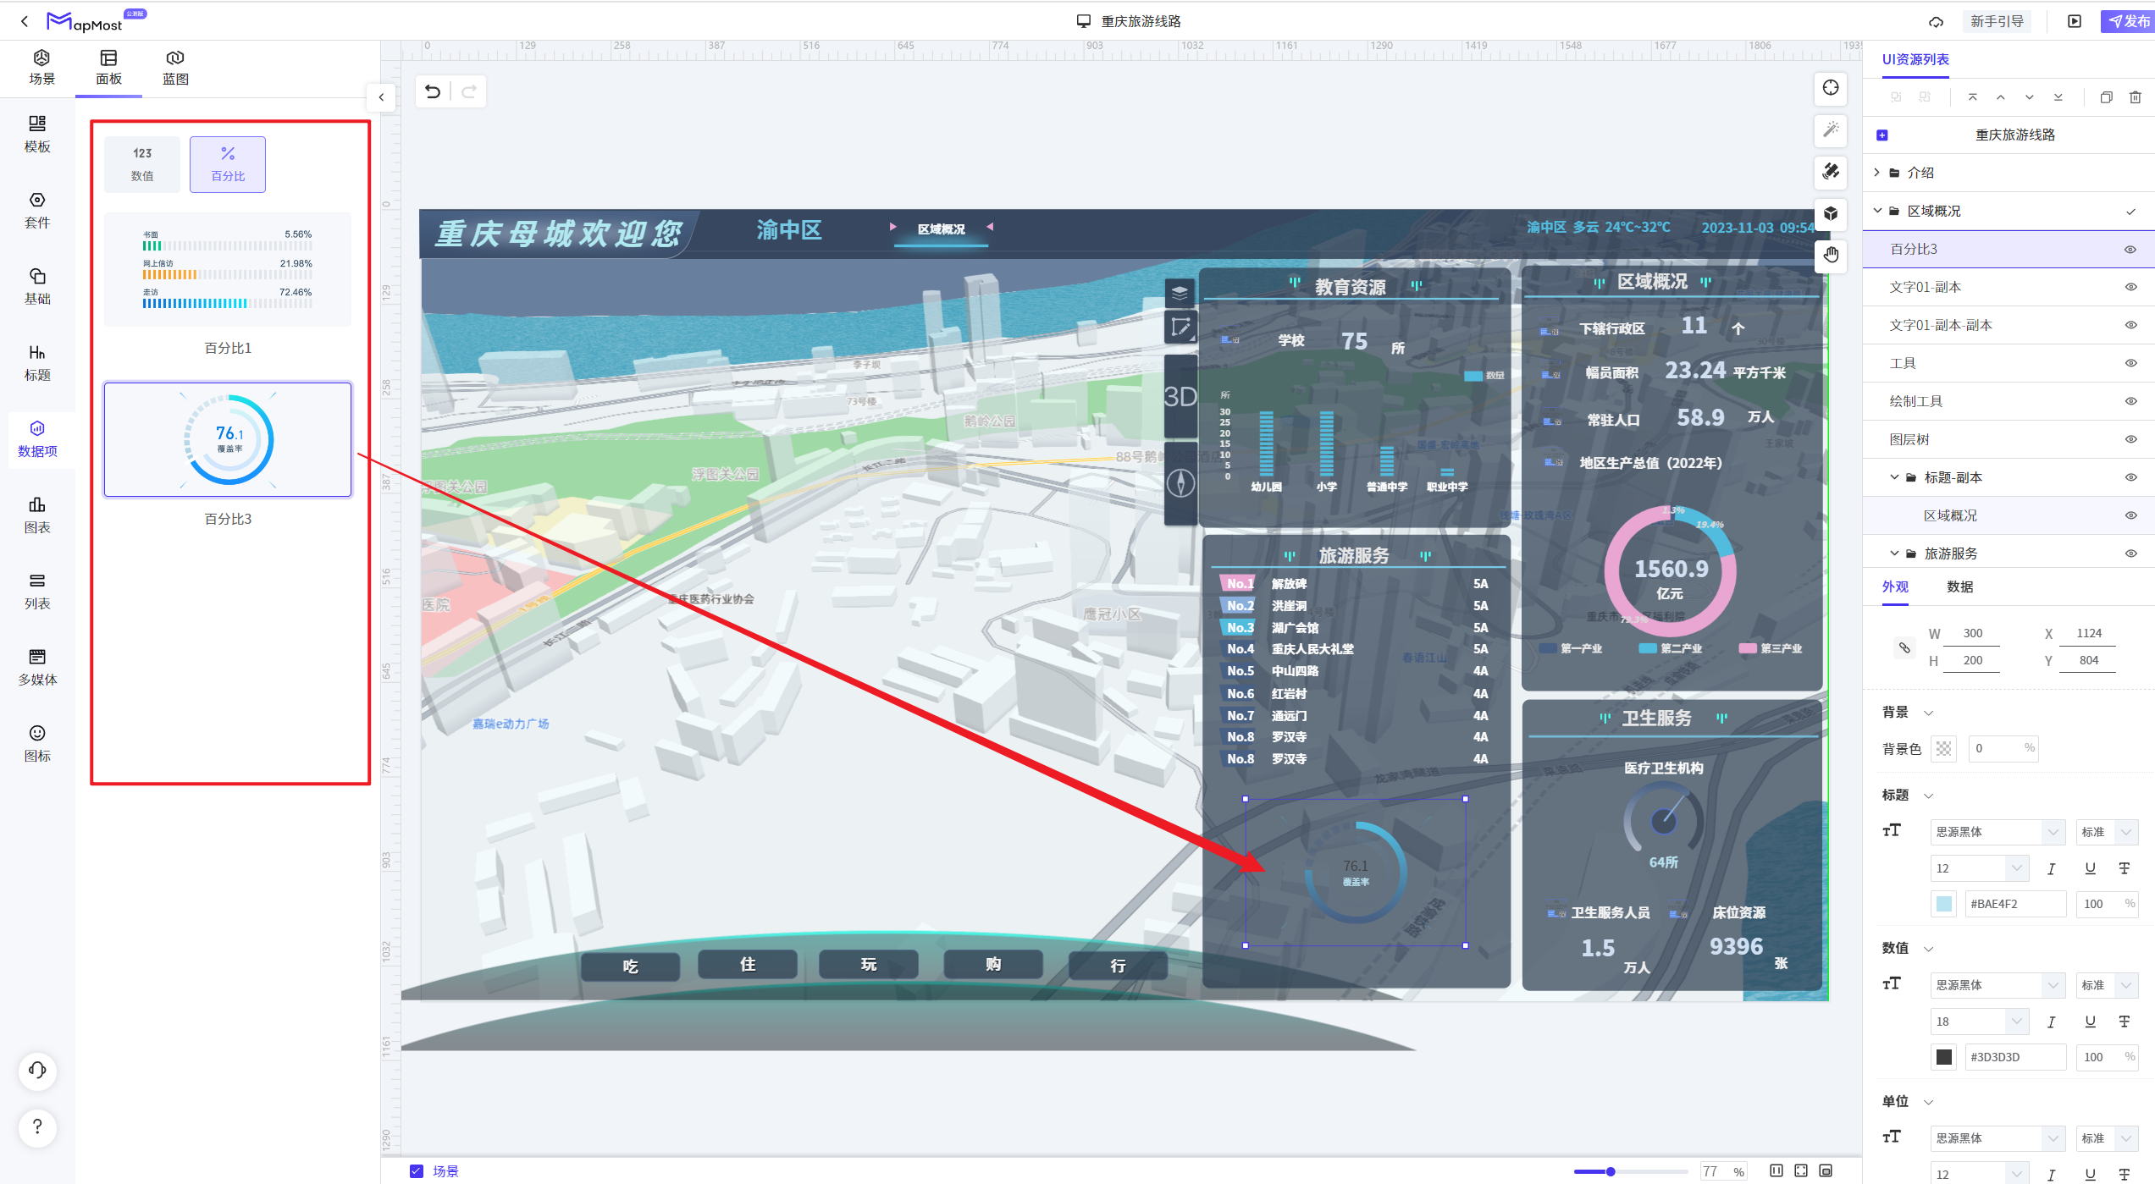
Task: Collapse the 区域概况 folder
Action: click(x=1877, y=211)
